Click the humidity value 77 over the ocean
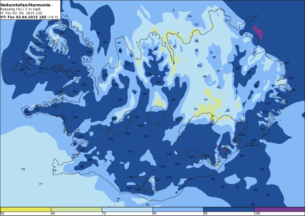The image size is (305, 216). [x=41, y=184]
